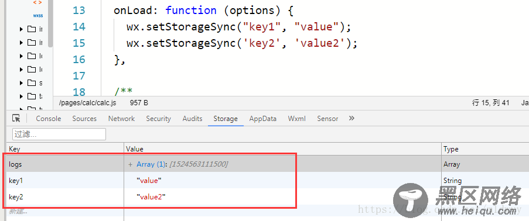
Task: Go to the Security tab
Action: 159,119
